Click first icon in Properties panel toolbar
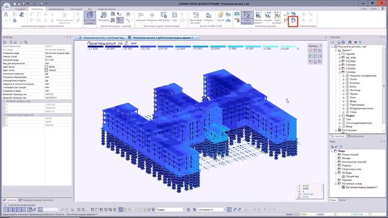This screenshot has height=218, width=388. pyautogui.click(x=5, y=42)
